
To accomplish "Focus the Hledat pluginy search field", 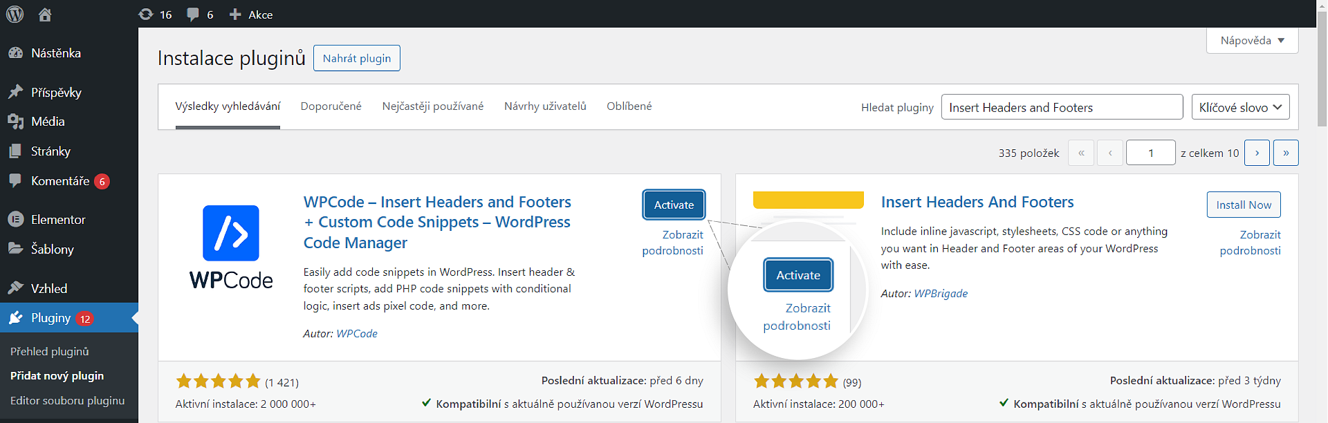I will (1062, 107).
